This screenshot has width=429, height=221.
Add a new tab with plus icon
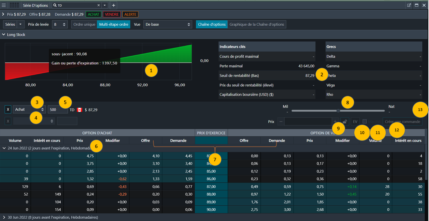tap(114, 5)
